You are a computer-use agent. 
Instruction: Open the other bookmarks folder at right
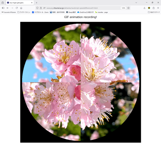(154, 12)
